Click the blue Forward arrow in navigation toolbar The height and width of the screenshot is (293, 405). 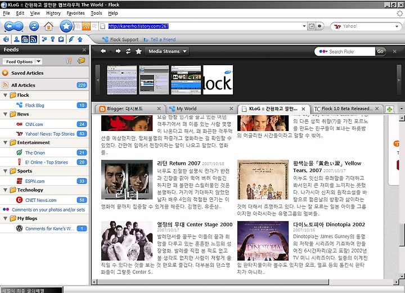(x=19, y=26)
